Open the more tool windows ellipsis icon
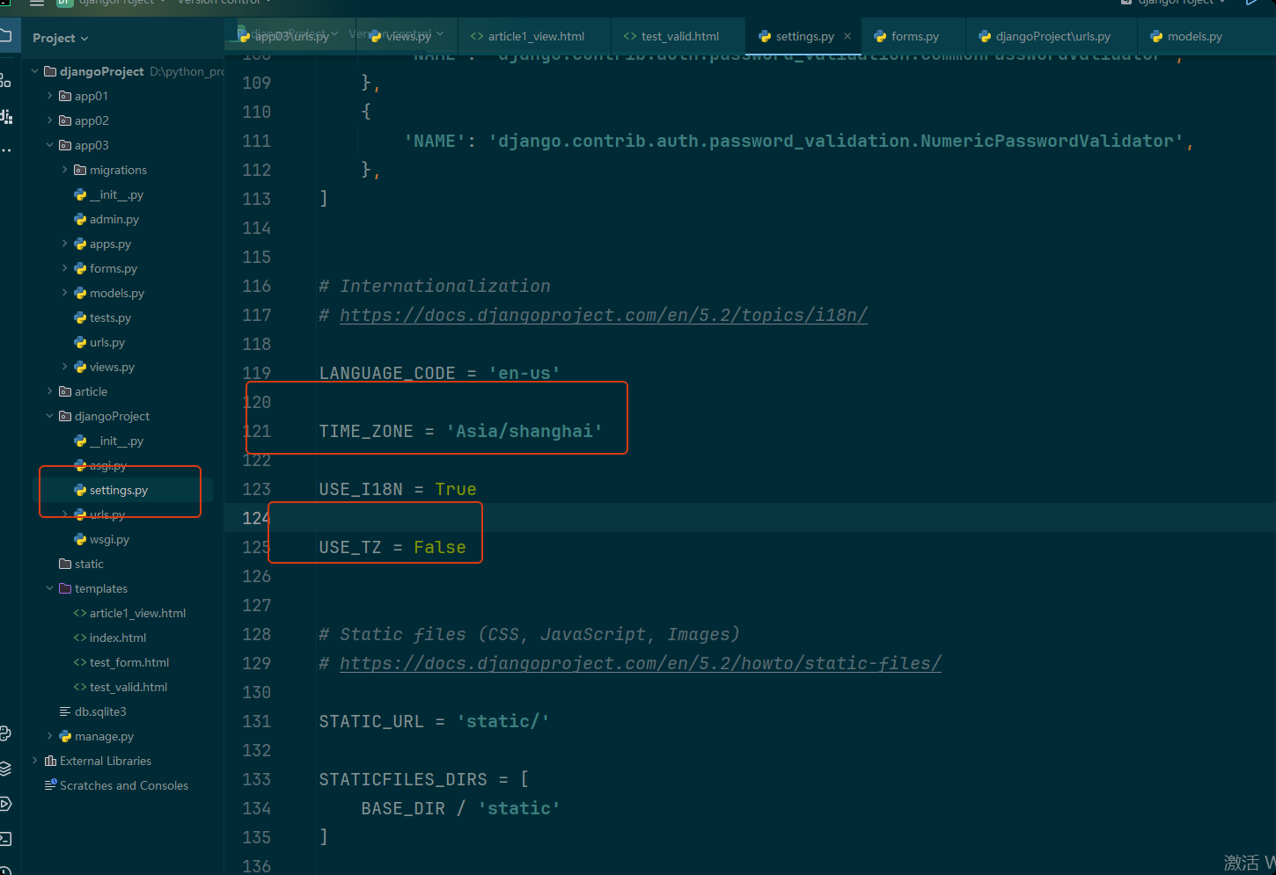This screenshot has width=1276, height=875. pyautogui.click(x=5, y=150)
